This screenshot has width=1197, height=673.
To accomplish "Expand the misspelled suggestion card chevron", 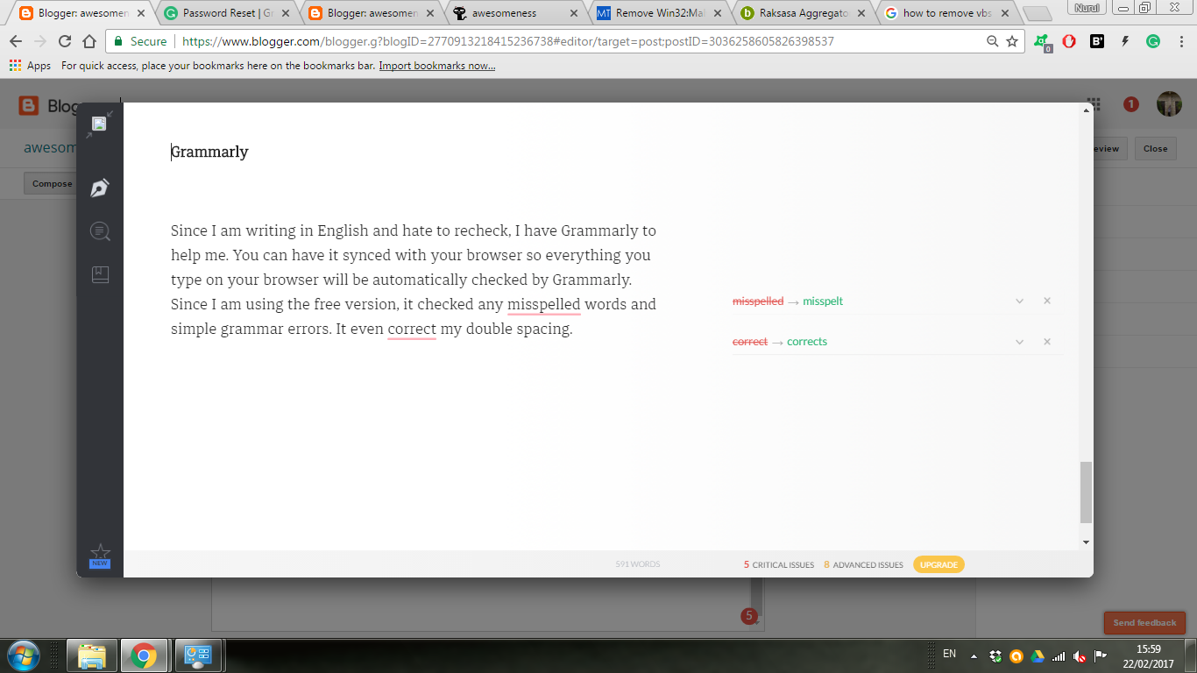I will 1019,301.
